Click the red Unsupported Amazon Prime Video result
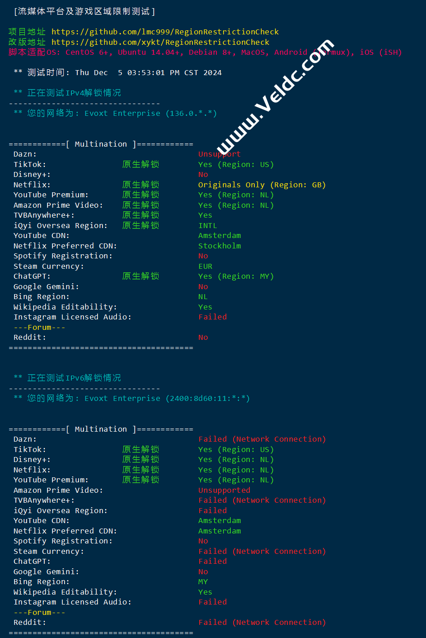This screenshot has width=426, height=638. point(224,490)
